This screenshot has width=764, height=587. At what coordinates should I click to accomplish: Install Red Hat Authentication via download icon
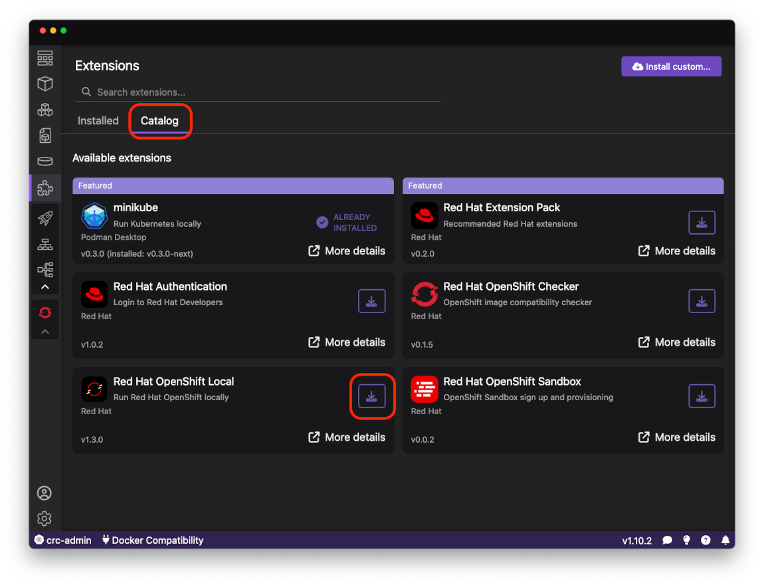(x=372, y=301)
